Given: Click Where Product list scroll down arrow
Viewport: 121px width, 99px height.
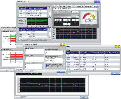Looking at the screenshot, I should [x=43, y=68].
